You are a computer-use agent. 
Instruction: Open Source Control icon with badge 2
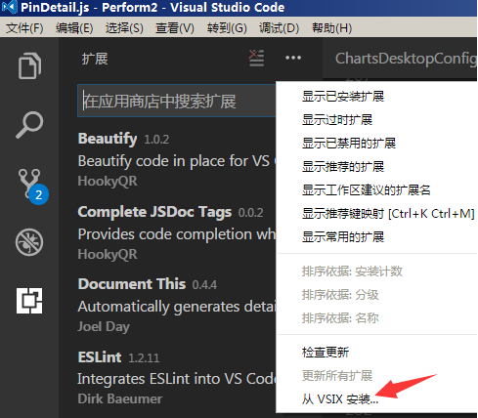pyautogui.click(x=32, y=187)
